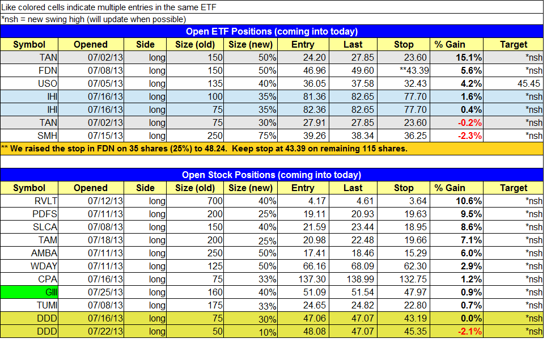The width and height of the screenshot is (547, 351).
Task: Click the CPA symbol cell
Action: pos(29,279)
